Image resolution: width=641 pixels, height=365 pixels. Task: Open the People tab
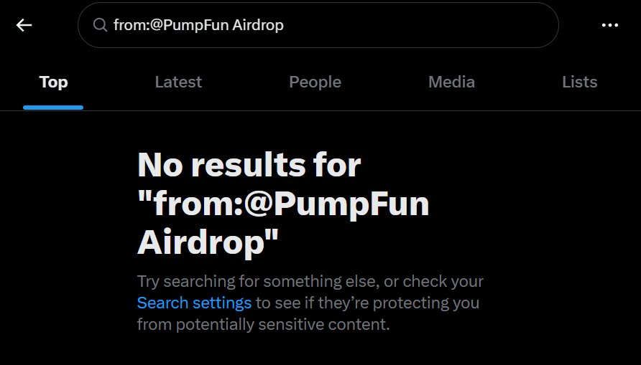315,82
